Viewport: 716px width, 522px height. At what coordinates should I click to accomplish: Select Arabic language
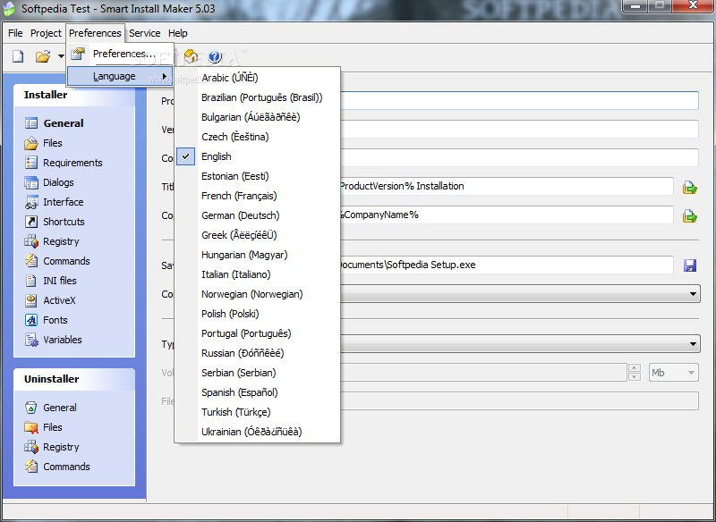[x=258, y=78]
